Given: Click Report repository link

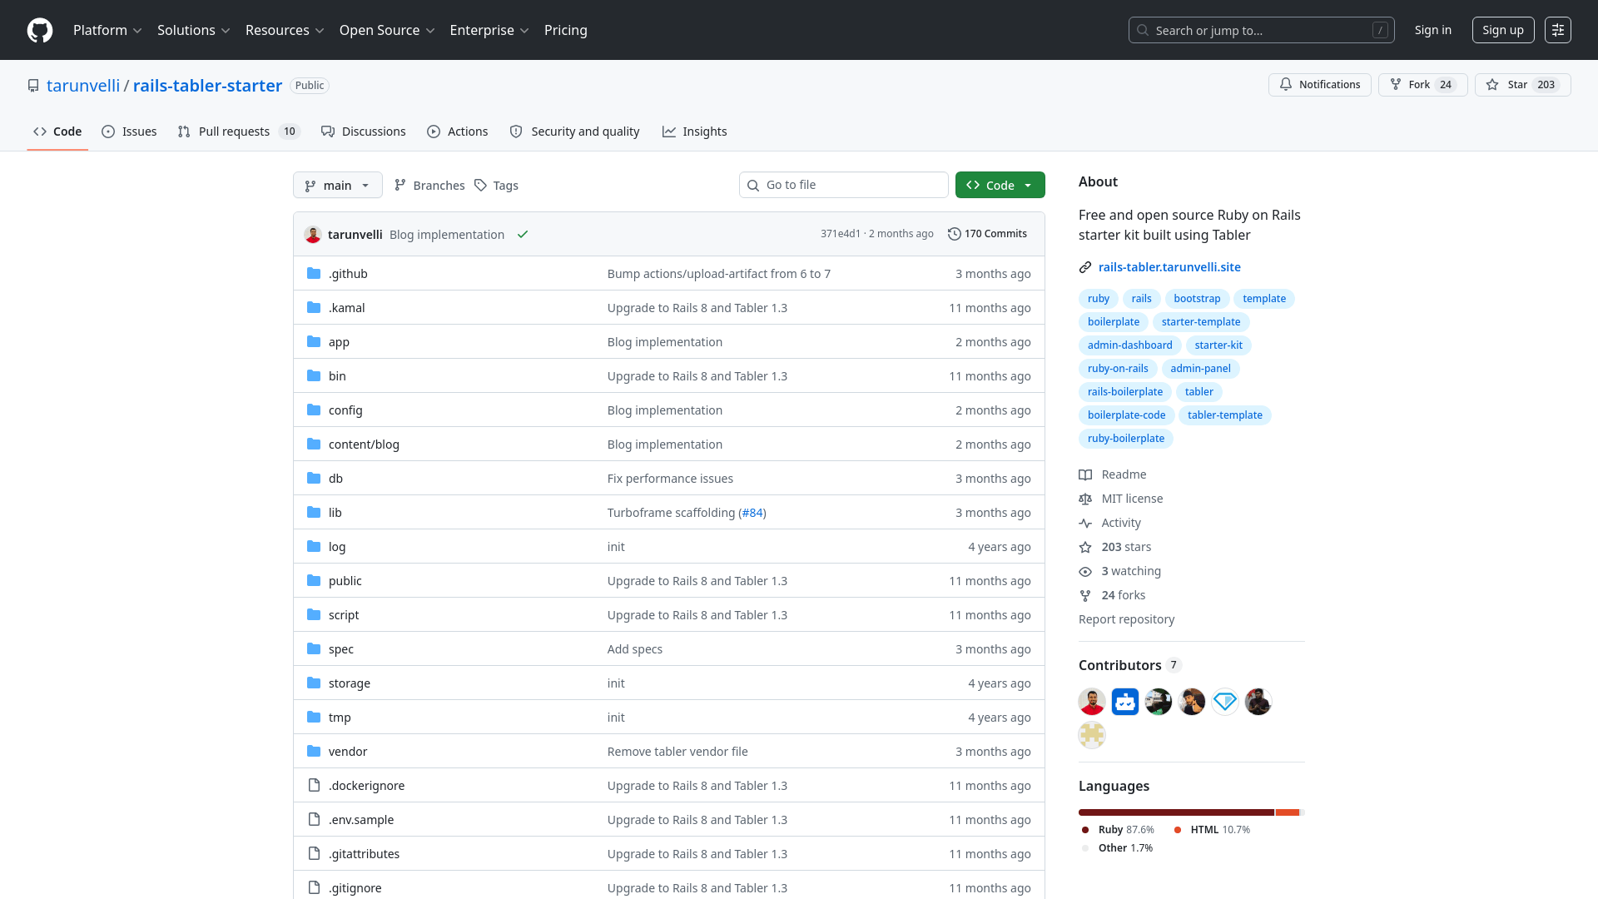Looking at the screenshot, I should point(1126,619).
